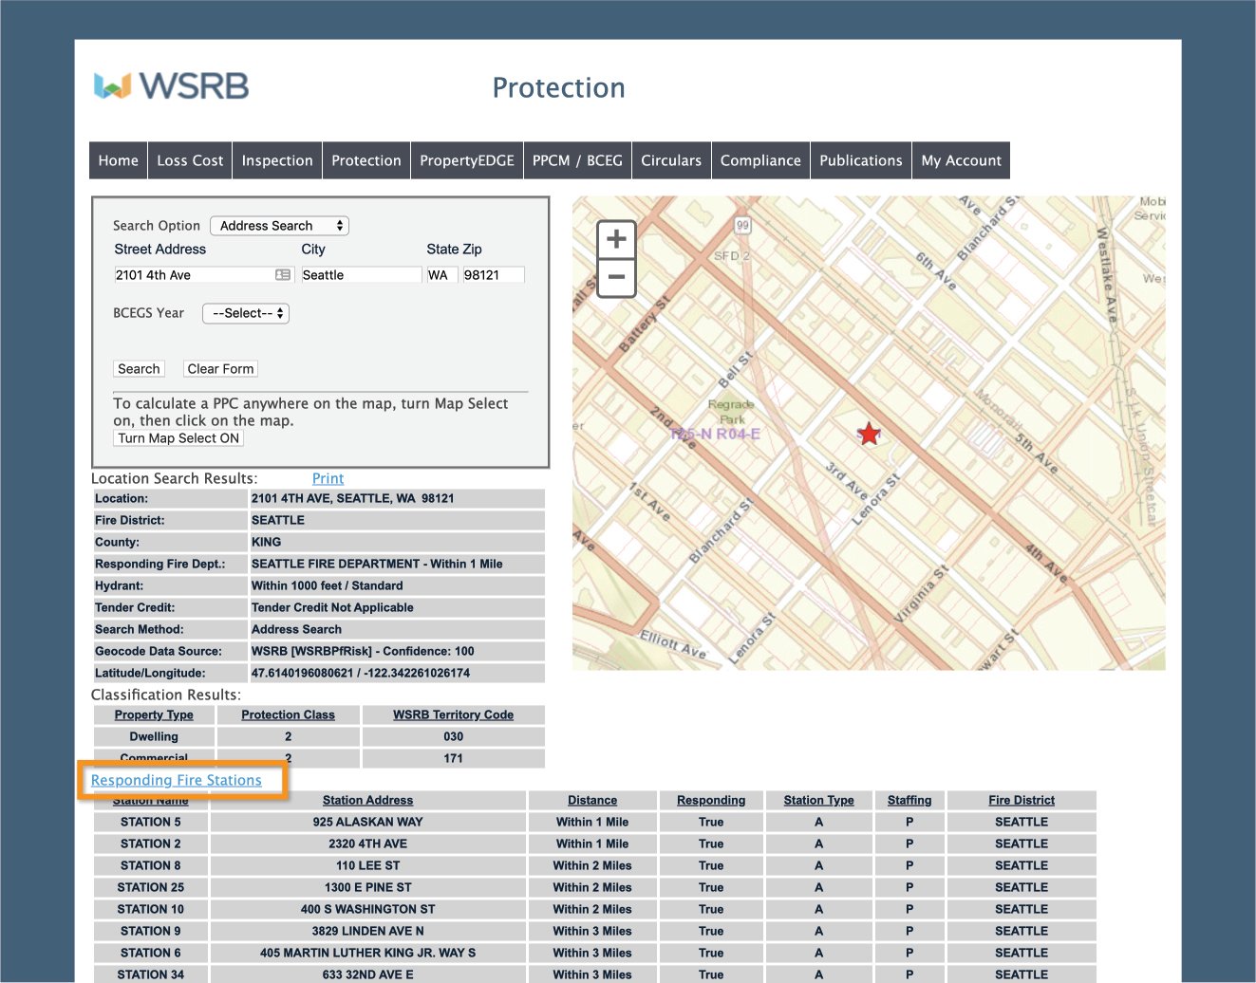Screen dimensions: 1256x983
Task: Click the Property Type column header
Action: [x=154, y=714]
